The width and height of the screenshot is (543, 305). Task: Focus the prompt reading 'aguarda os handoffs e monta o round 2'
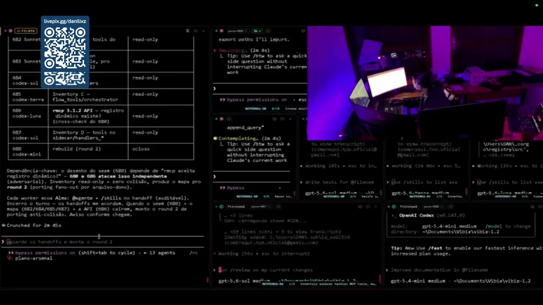coord(102,242)
